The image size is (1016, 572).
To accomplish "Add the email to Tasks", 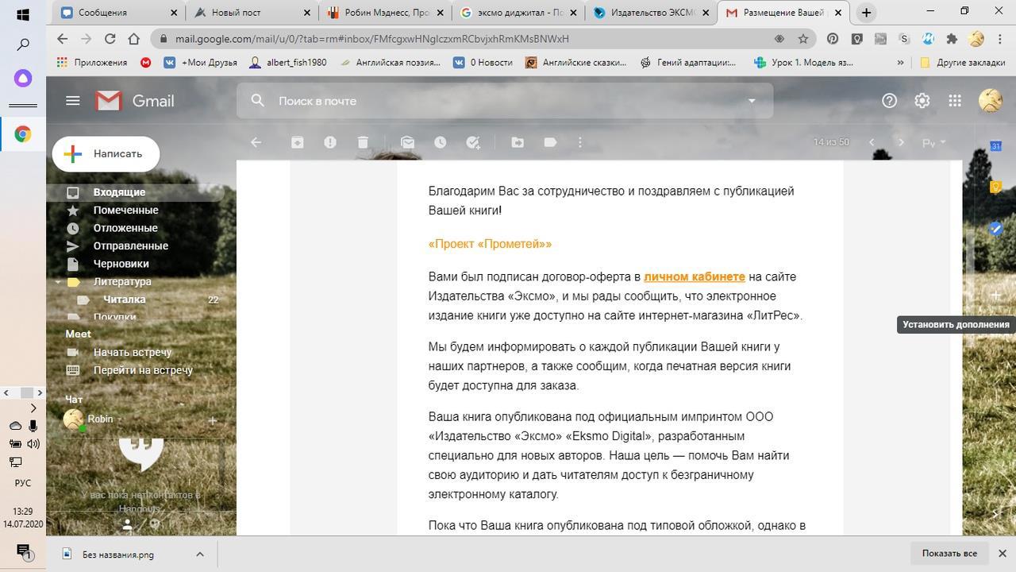I will pos(473,142).
